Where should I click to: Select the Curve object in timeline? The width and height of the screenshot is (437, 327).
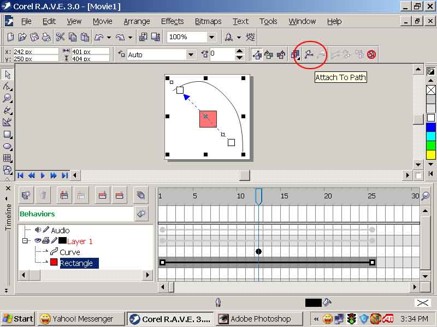pyautogui.click(x=70, y=252)
